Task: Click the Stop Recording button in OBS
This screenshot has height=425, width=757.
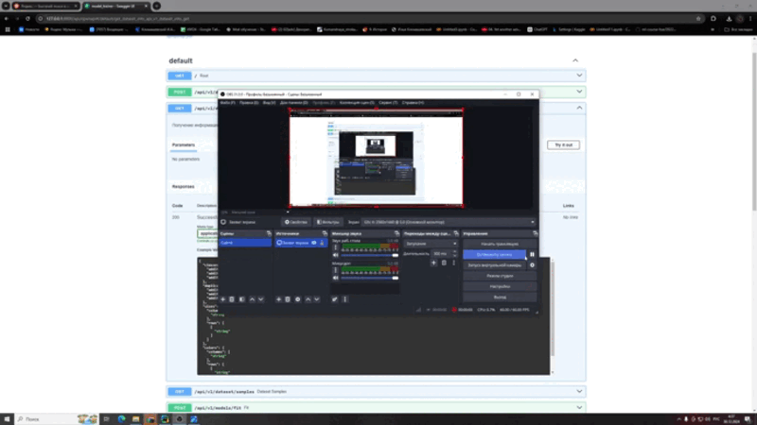Action: pos(494,254)
